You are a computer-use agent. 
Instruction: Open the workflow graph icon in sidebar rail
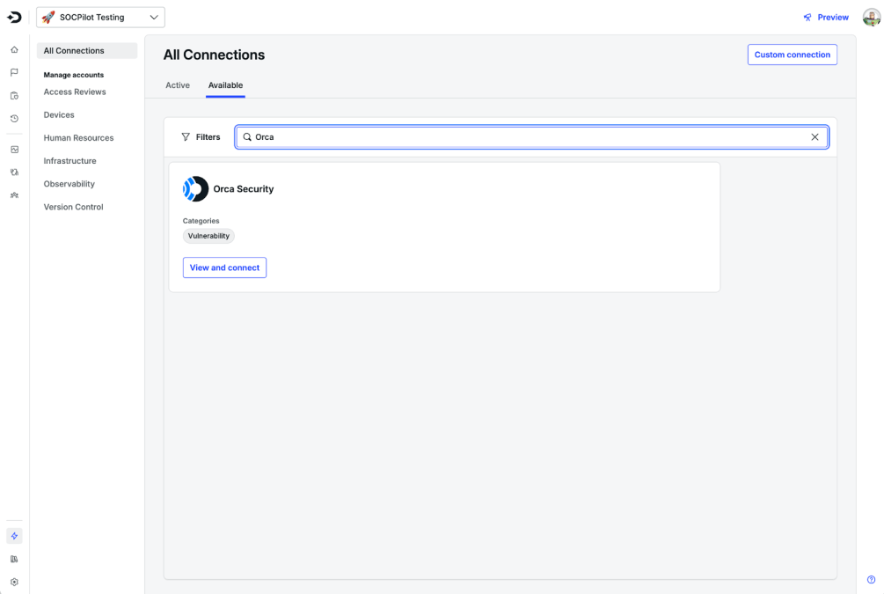(14, 194)
